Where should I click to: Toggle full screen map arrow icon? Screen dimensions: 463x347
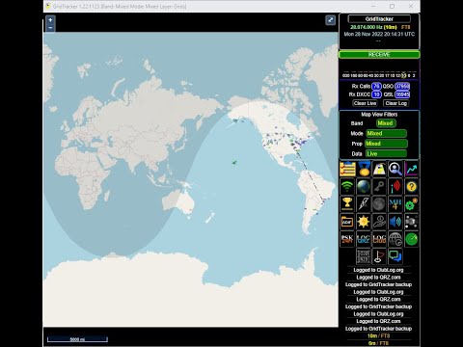click(x=331, y=20)
